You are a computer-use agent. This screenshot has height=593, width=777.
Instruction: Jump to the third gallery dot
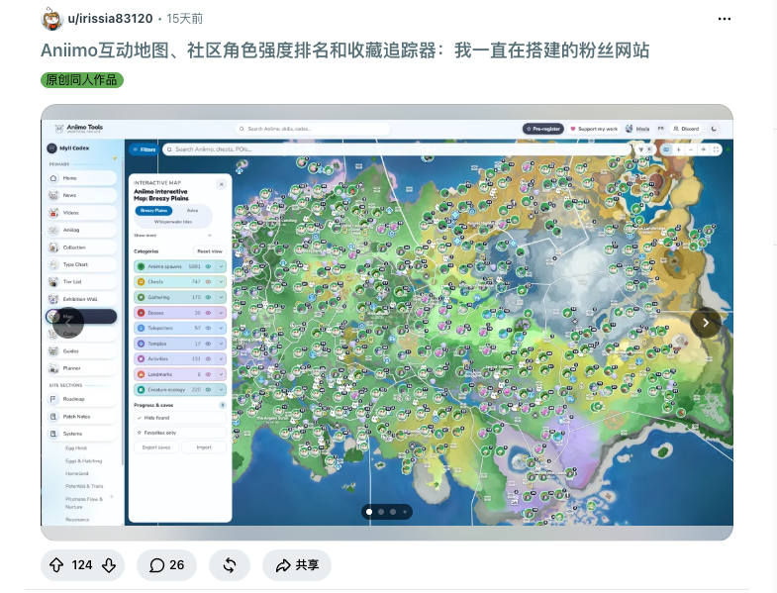pos(393,512)
